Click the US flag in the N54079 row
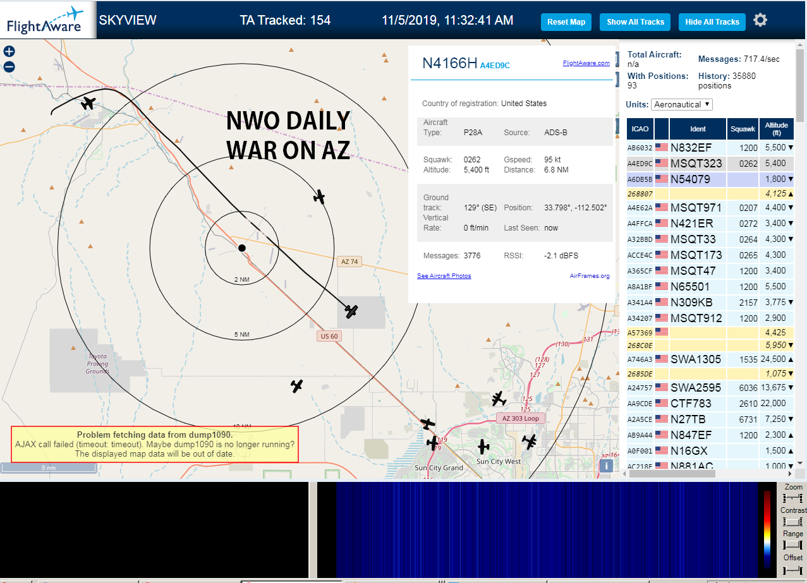 coord(662,179)
